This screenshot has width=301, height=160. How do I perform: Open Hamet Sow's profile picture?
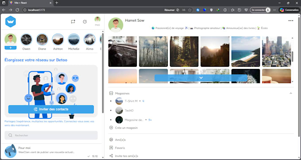(x=116, y=25)
